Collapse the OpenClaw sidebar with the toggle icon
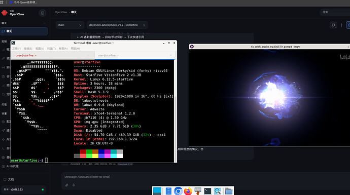Screen dimensions: 350x195 coord(43,13)
